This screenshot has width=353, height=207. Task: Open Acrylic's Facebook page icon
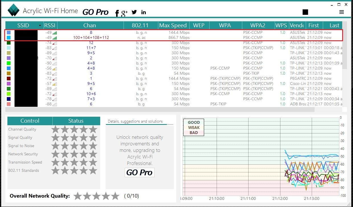(x=117, y=13)
